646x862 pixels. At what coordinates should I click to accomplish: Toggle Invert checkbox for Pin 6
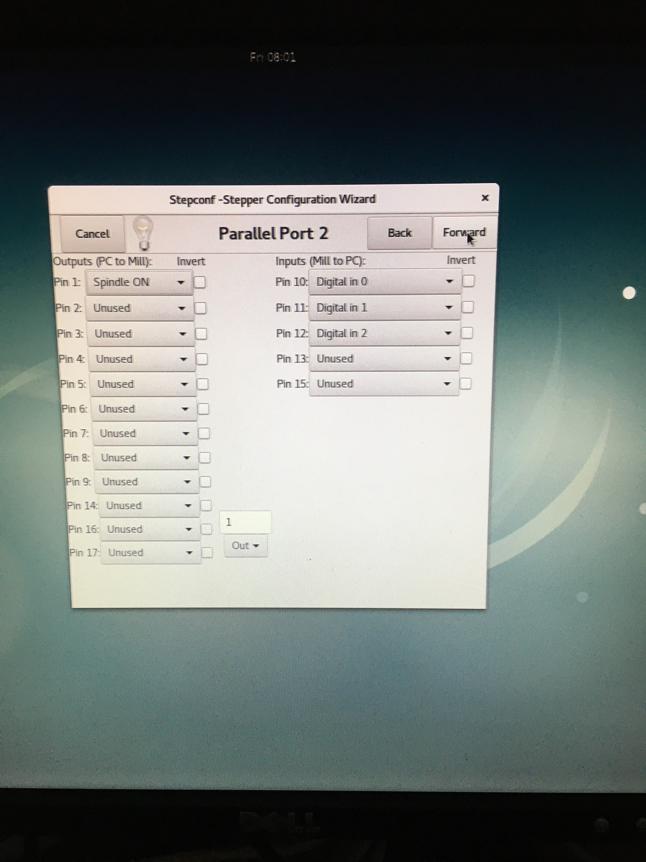coord(203,409)
